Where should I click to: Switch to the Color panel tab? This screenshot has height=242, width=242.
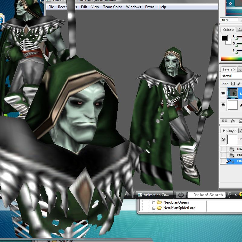pyautogui.click(x=227, y=30)
